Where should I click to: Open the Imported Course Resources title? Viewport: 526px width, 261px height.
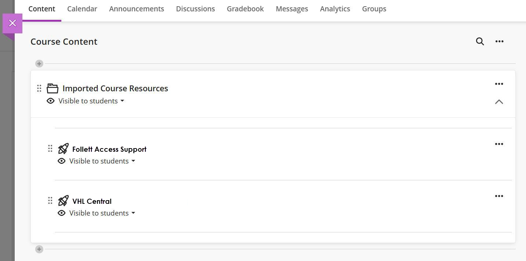click(x=115, y=88)
